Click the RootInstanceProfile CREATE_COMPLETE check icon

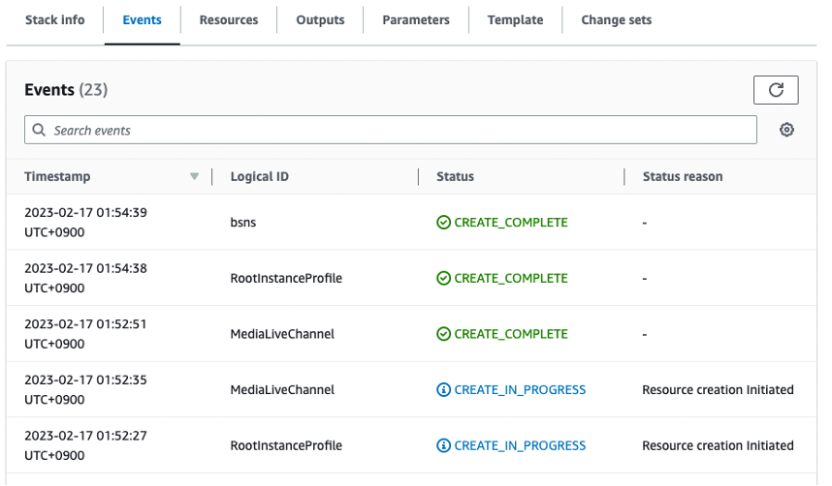(443, 278)
